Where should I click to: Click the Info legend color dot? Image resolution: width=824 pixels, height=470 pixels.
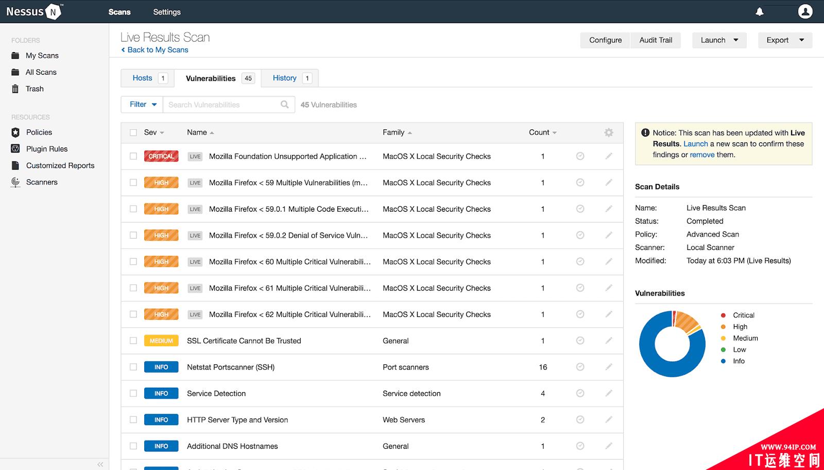click(x=723, y=361)
